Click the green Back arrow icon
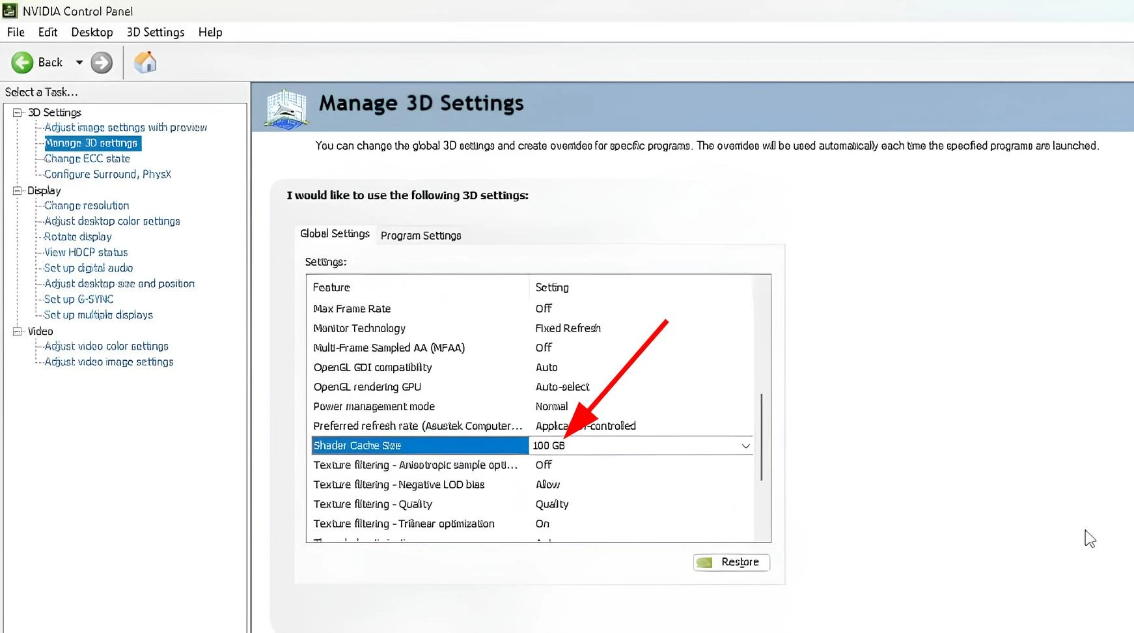The image size is (1134, 633). 22,63
